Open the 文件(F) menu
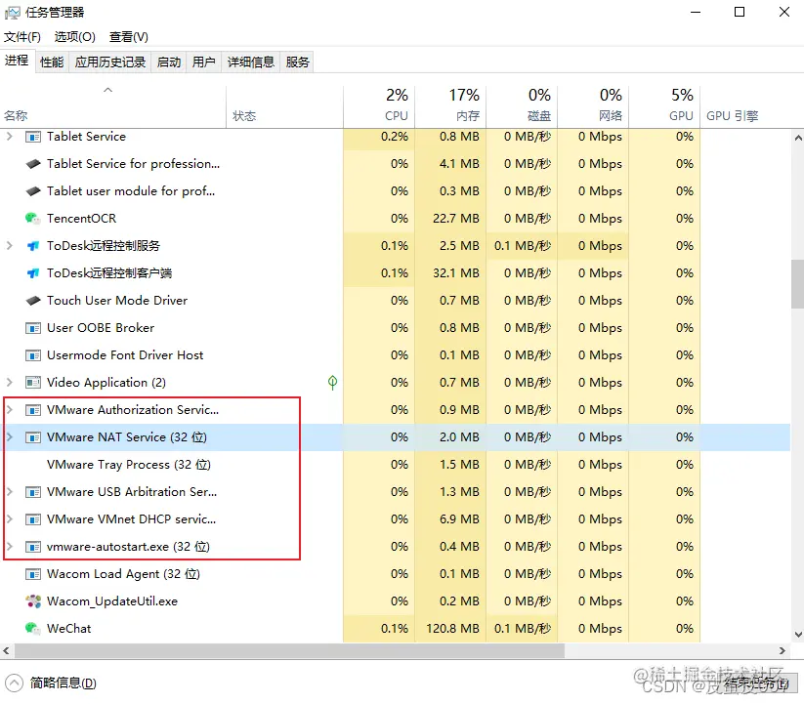804x704 pixels. tap(22, 37)
